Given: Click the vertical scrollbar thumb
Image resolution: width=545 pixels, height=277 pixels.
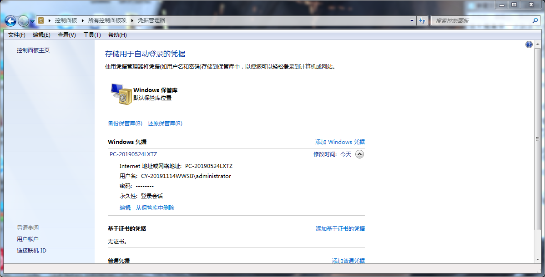Looking at the screenshot, I should pos(538,139).
